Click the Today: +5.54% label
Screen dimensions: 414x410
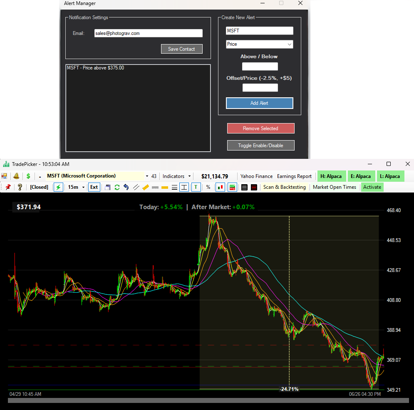click(161, 207)
